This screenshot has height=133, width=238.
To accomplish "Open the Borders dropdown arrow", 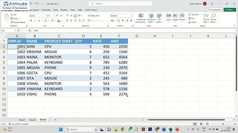I will (x=49, y=21).
